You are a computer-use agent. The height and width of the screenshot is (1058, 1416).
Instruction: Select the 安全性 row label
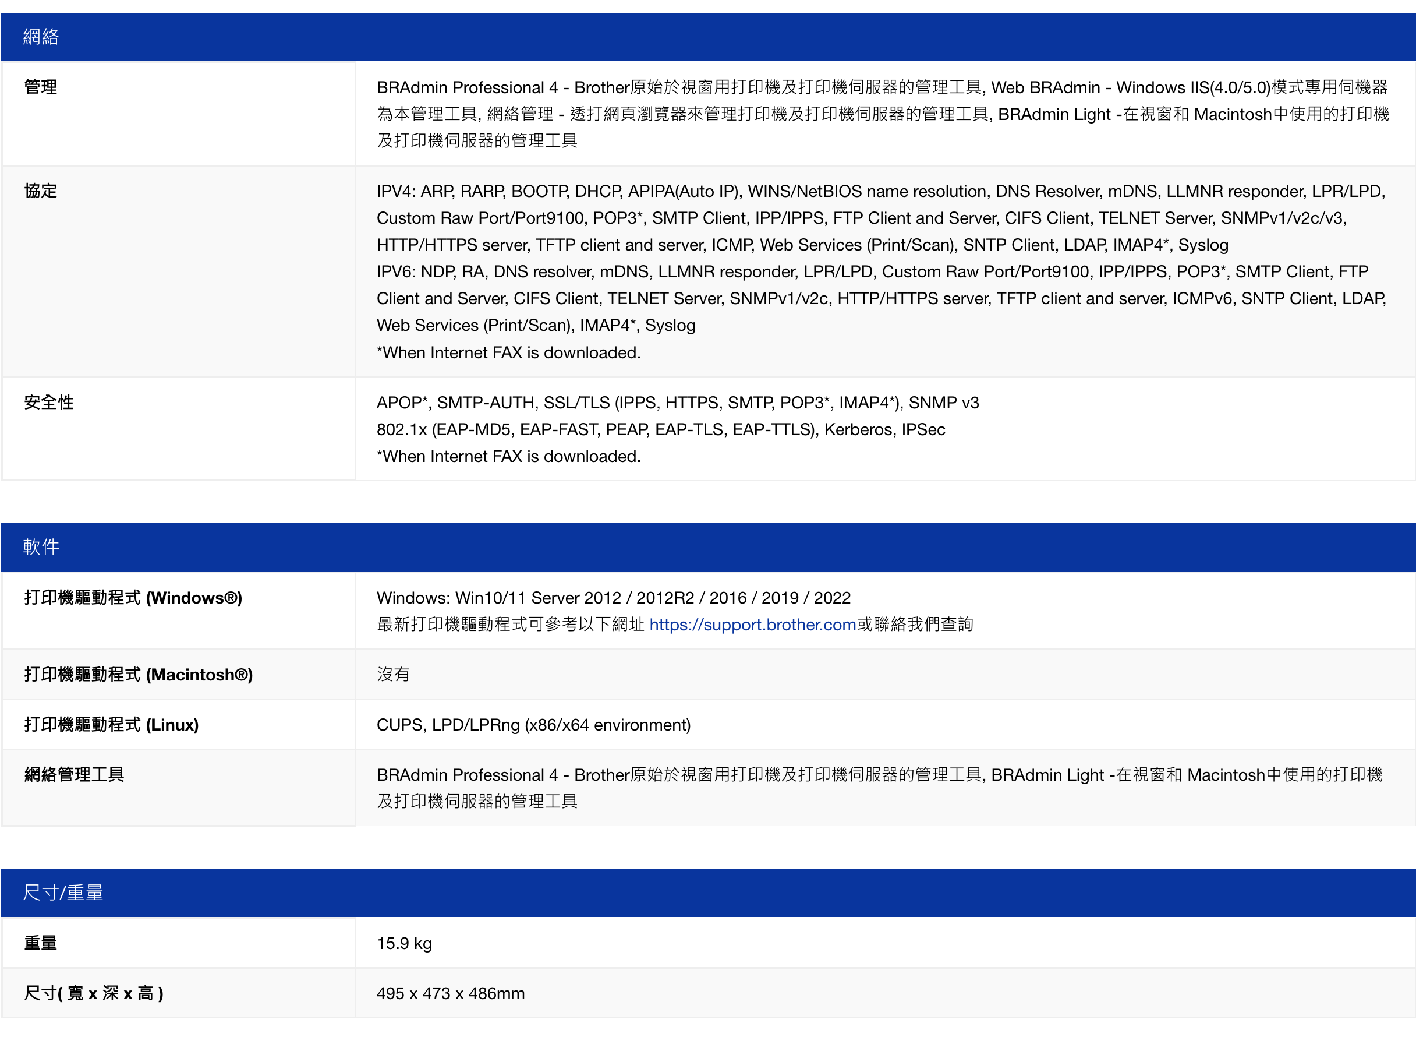pyautogui.click(x=49, y=402)
